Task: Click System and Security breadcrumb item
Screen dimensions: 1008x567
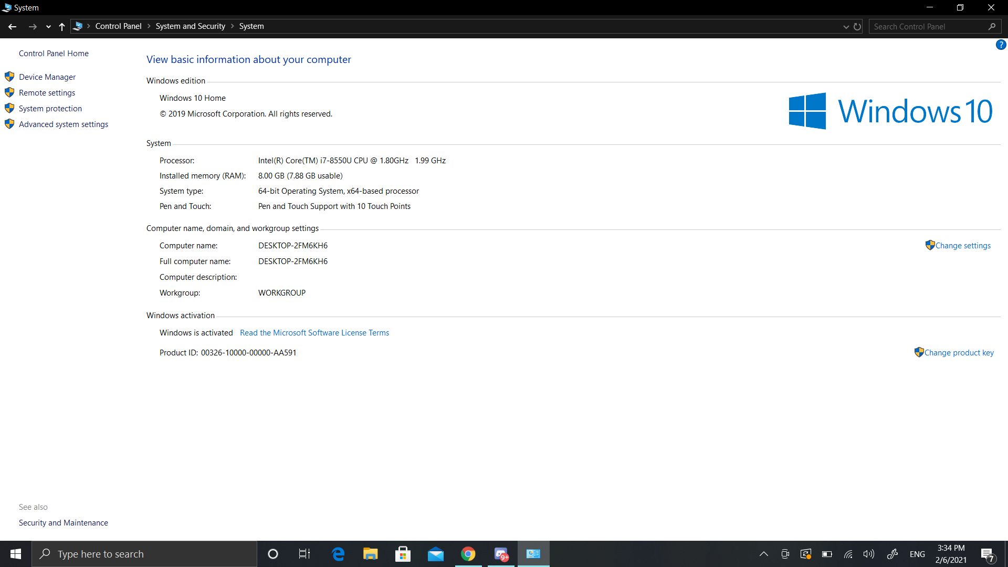Action: pyautogui.click(x=190, y=26)
